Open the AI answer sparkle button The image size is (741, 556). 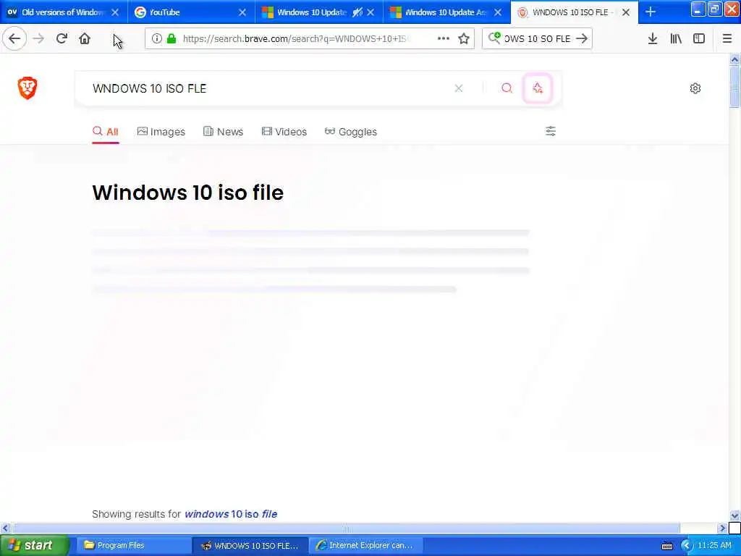click(x=538, y=88)
